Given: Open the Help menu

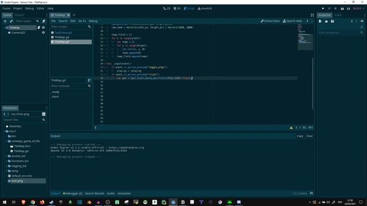Looking at the screenshot, I should click(50, 9).
